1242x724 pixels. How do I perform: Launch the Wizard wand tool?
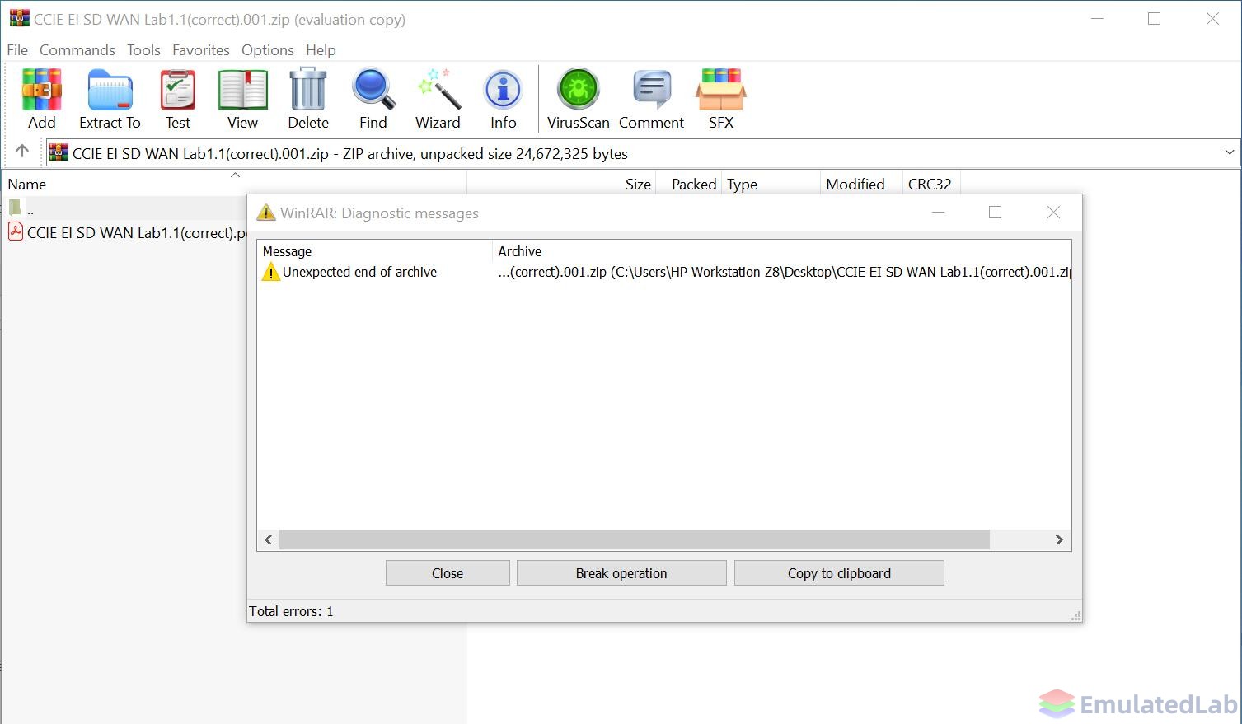438,89
